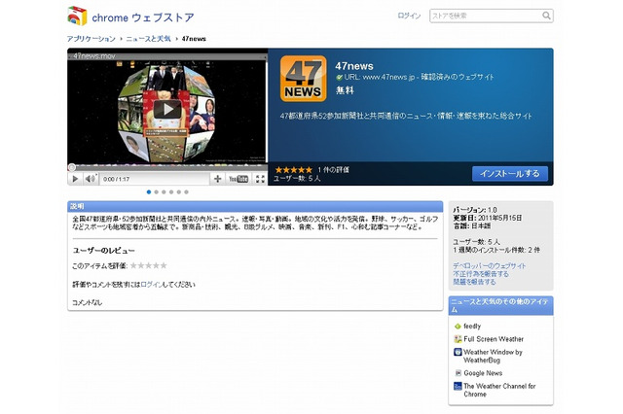Select the fifth carousel dot
Image resolution: width=623 pixels, height=414 pixels.
tap(179, 191)
